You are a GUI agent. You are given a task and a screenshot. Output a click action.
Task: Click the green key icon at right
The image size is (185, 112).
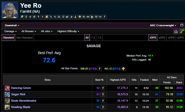pos(182,31)
